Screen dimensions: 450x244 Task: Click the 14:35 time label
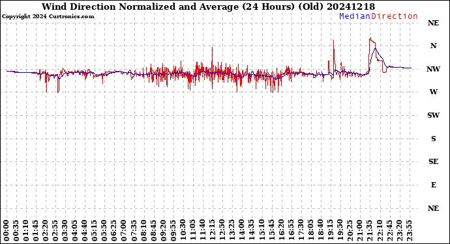click(252, 231)
